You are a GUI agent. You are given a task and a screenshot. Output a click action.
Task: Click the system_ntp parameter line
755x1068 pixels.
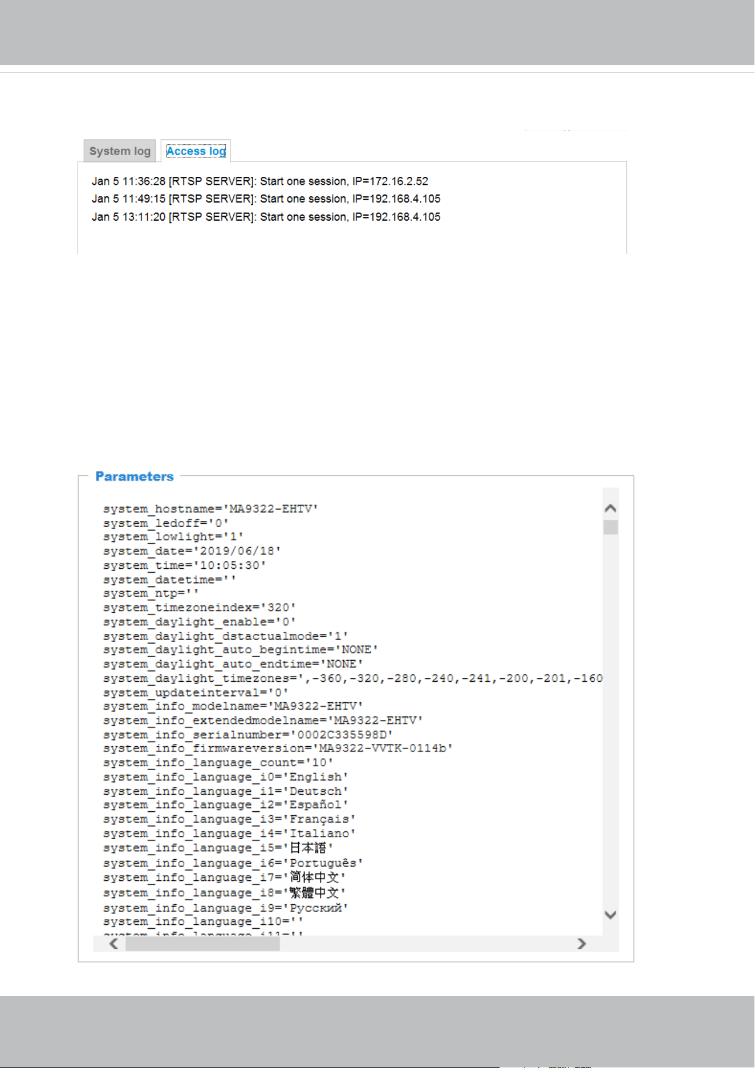151,593
